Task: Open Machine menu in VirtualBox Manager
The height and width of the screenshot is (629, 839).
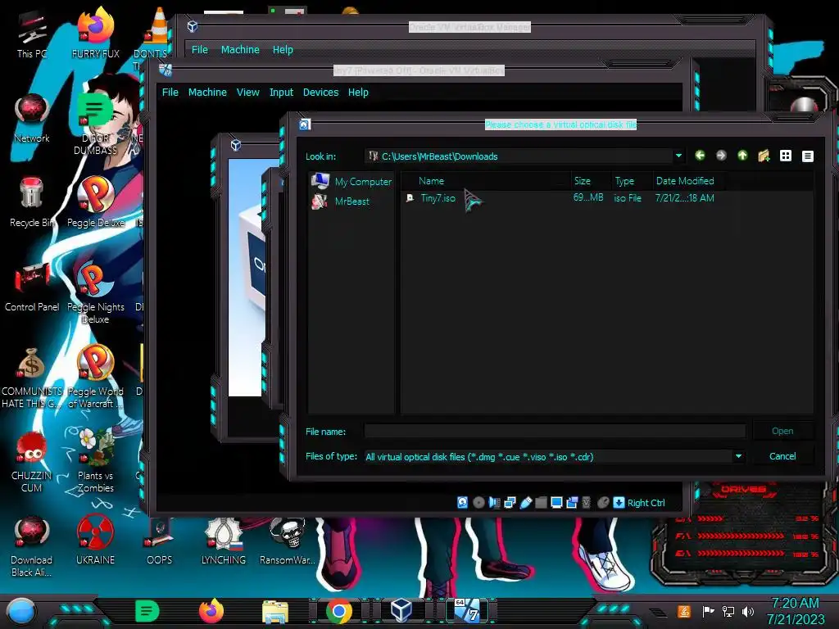Action: pos(240,49)
